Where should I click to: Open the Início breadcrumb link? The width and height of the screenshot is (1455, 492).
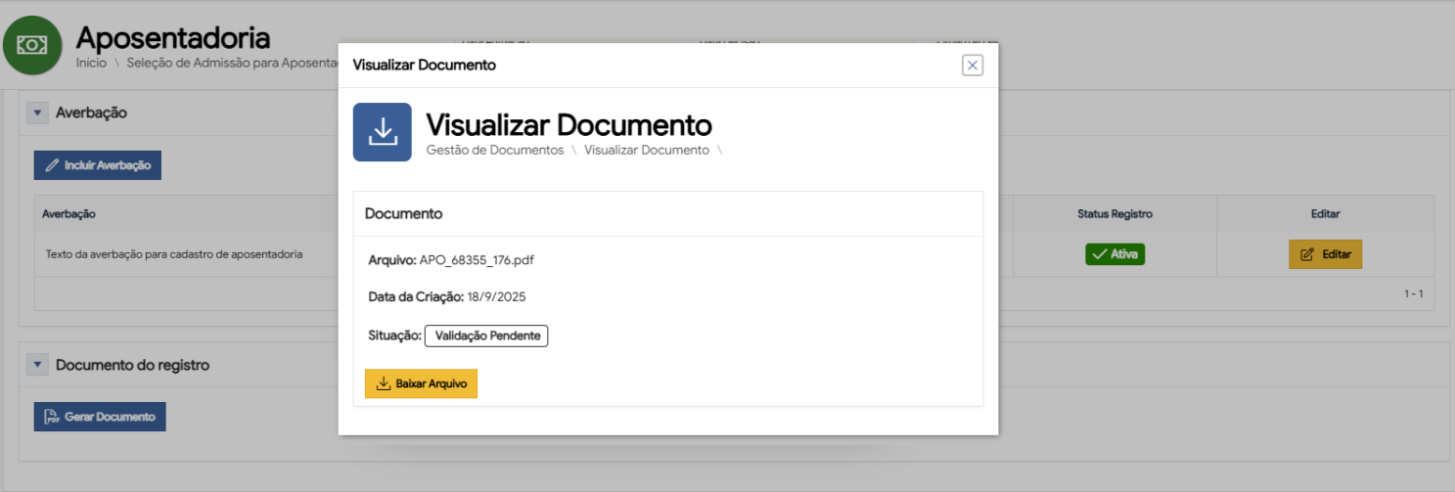pyautogui.click(x=91, y=63)
